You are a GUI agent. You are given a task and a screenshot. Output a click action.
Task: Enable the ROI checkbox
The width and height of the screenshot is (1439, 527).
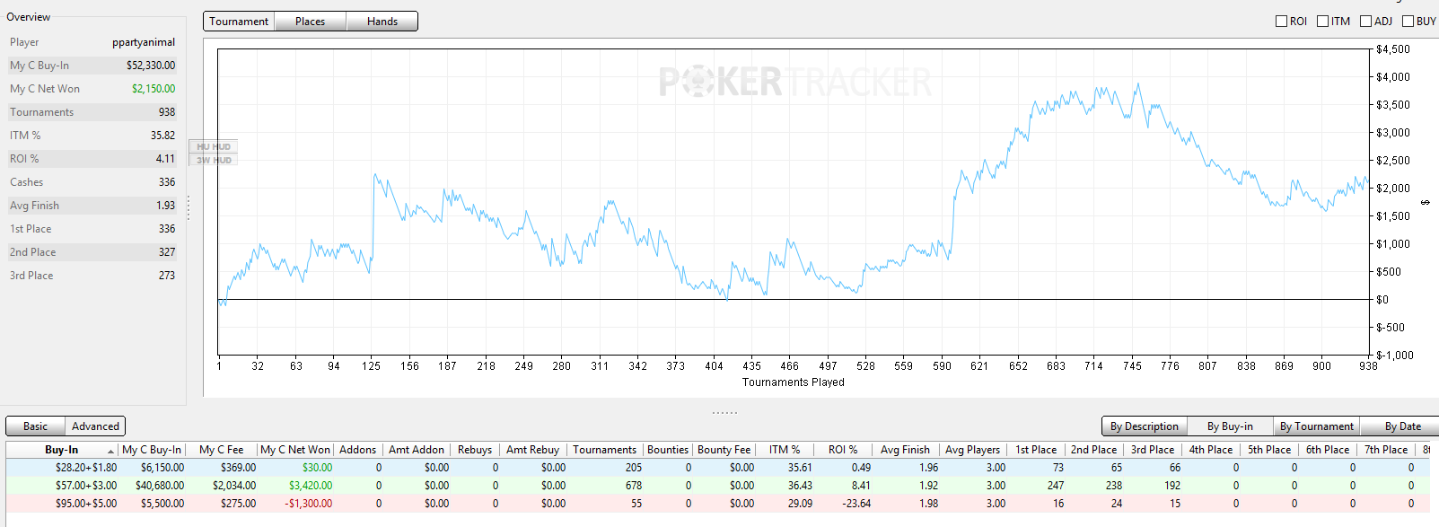[x=1281, y=22]
